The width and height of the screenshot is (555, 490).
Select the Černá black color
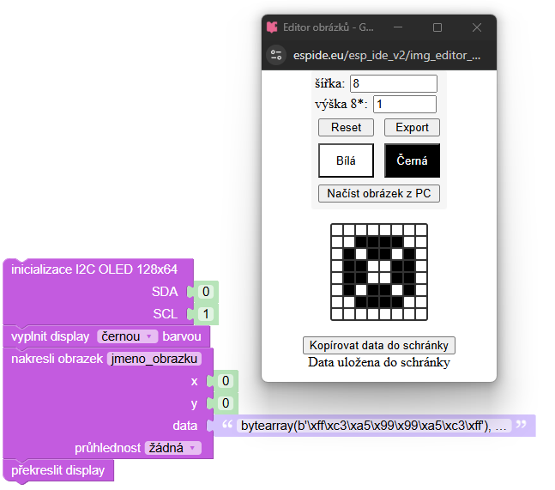[x=412, y=160]
